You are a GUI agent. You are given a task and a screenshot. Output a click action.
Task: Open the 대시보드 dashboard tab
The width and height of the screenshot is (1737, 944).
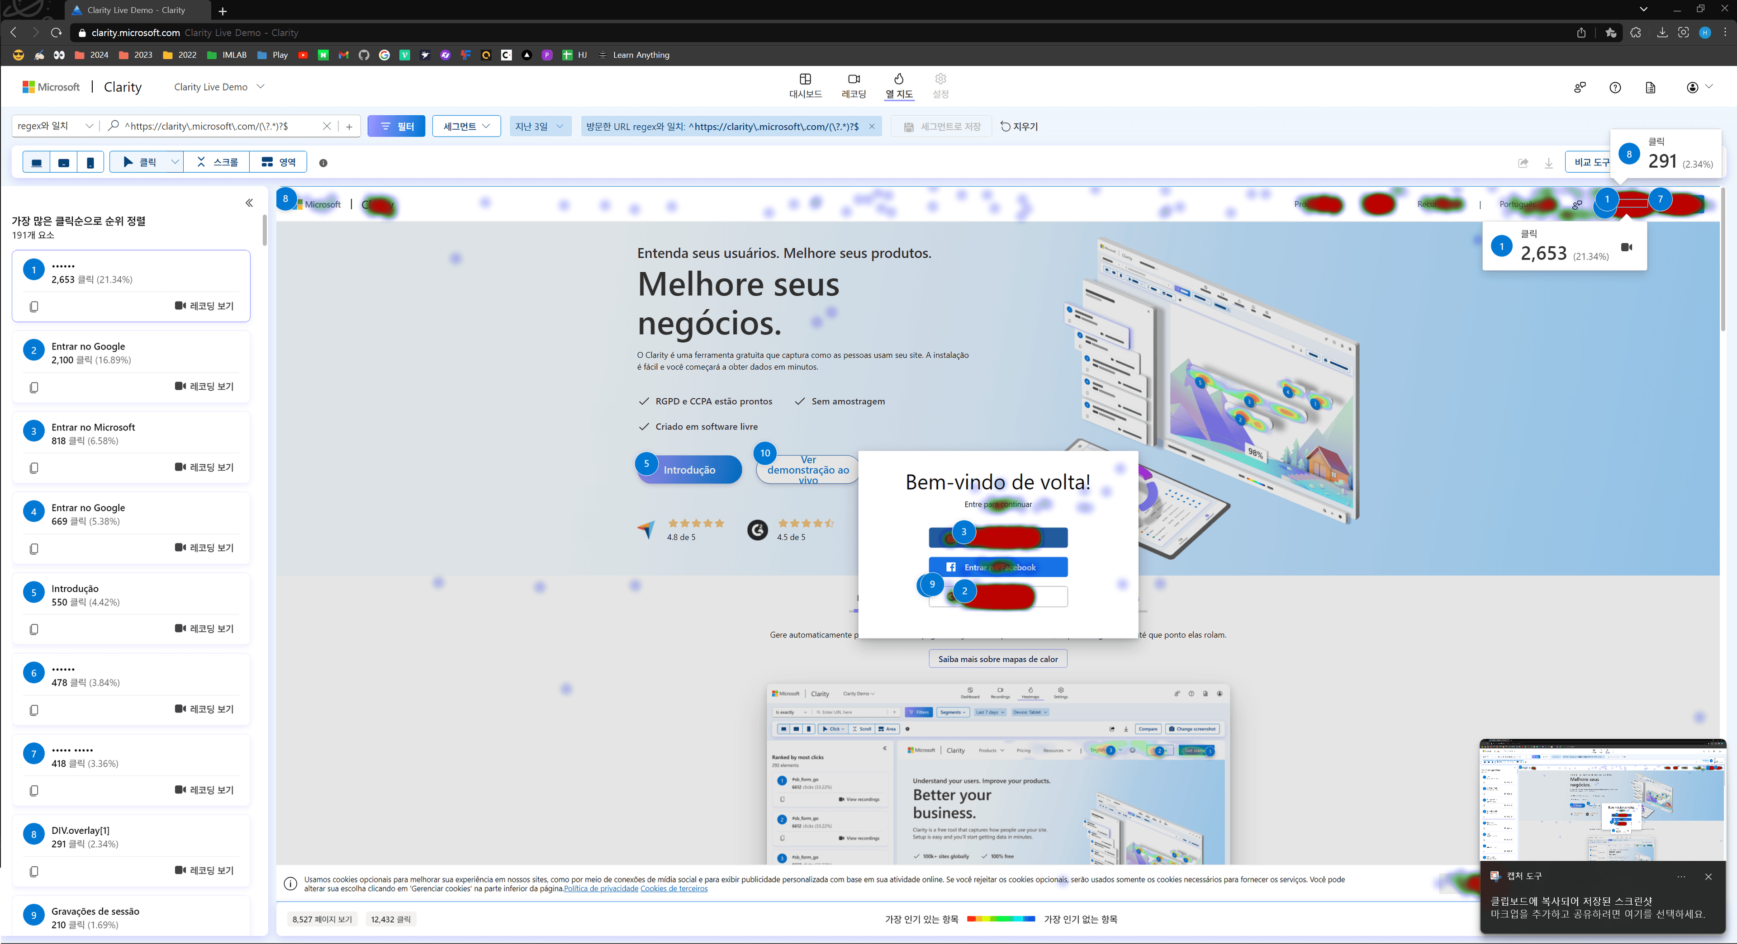[805, 85]
